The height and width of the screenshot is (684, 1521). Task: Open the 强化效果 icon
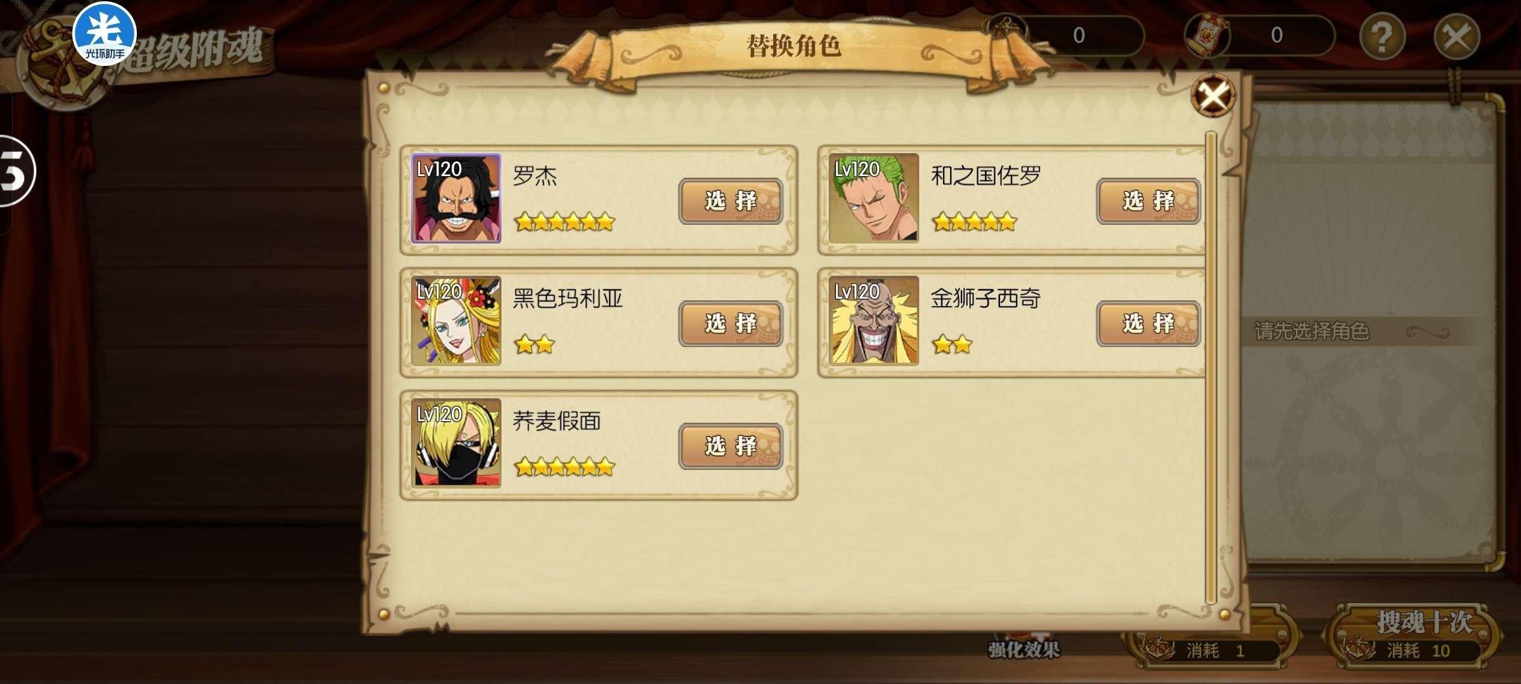pyautogui.click(x=1024, y=646)
